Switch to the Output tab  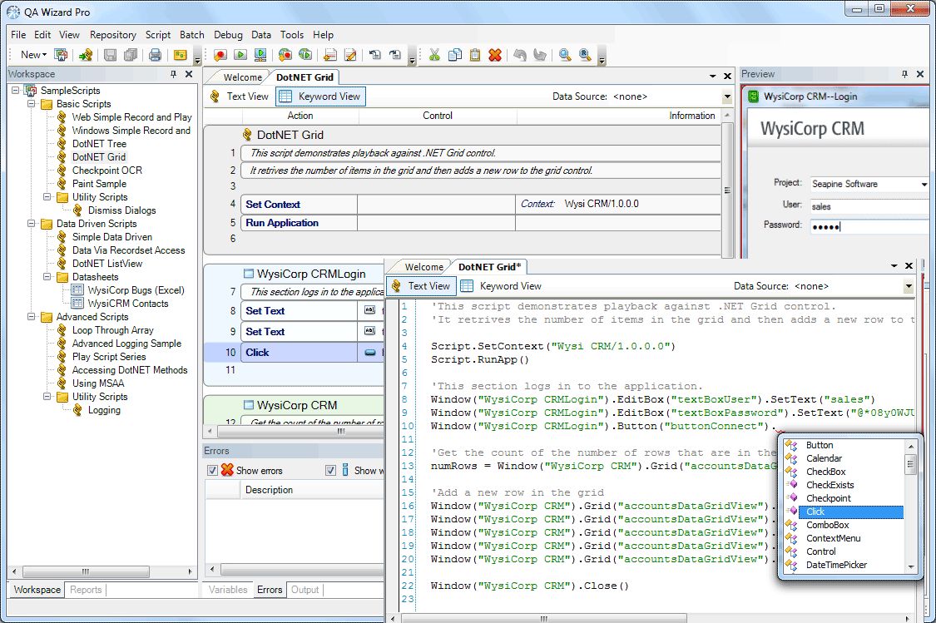click(x=305, y=590)
